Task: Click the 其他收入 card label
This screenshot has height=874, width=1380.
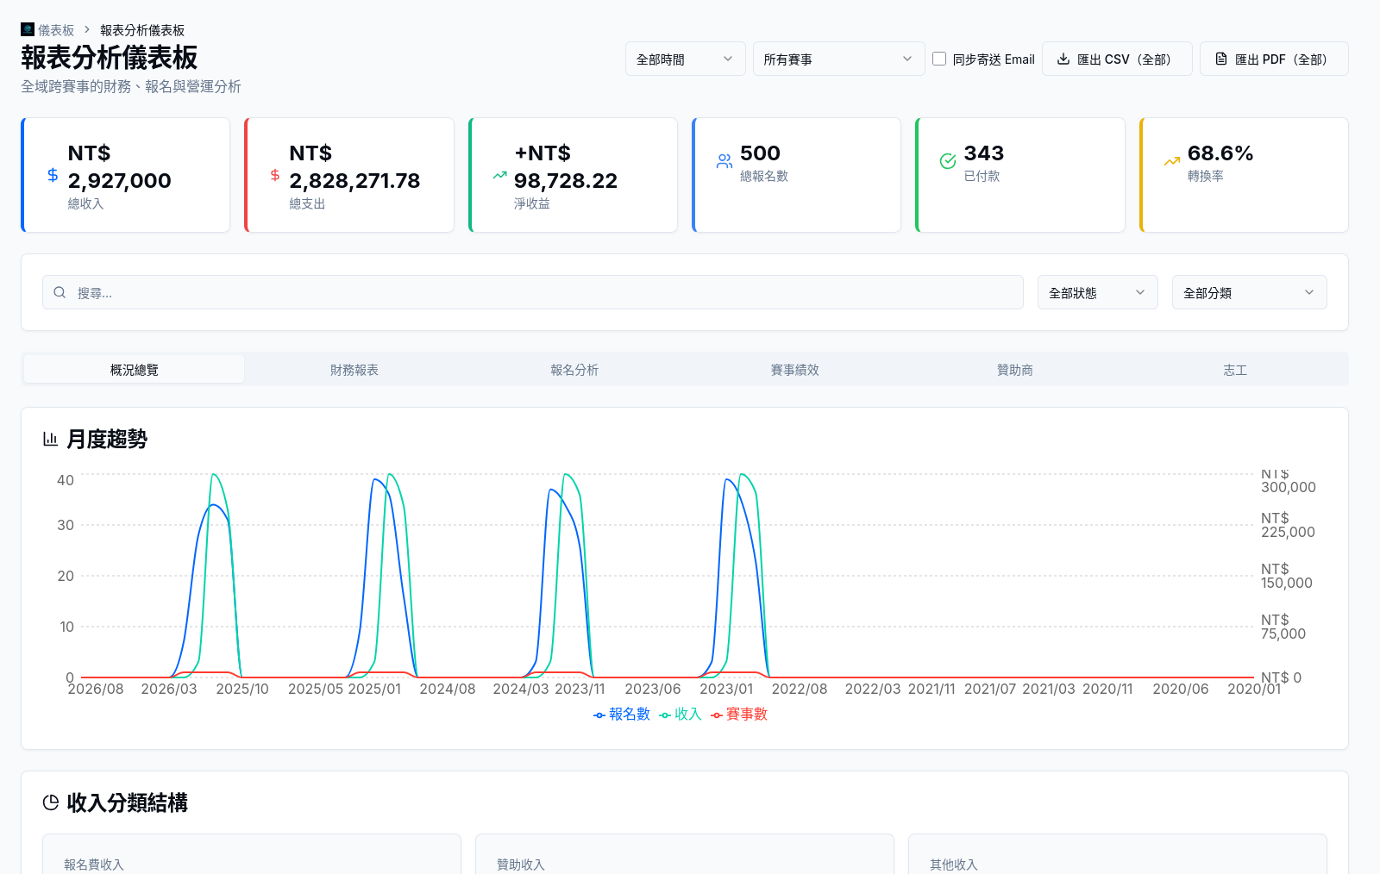Action: click(x=954, y=865)
